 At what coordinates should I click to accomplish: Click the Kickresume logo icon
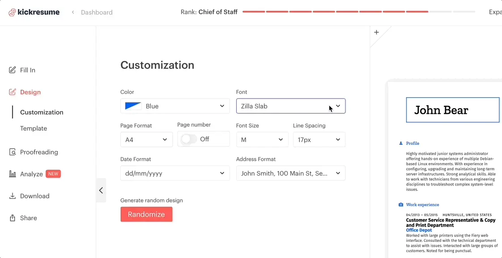click(x=13, y=12)
